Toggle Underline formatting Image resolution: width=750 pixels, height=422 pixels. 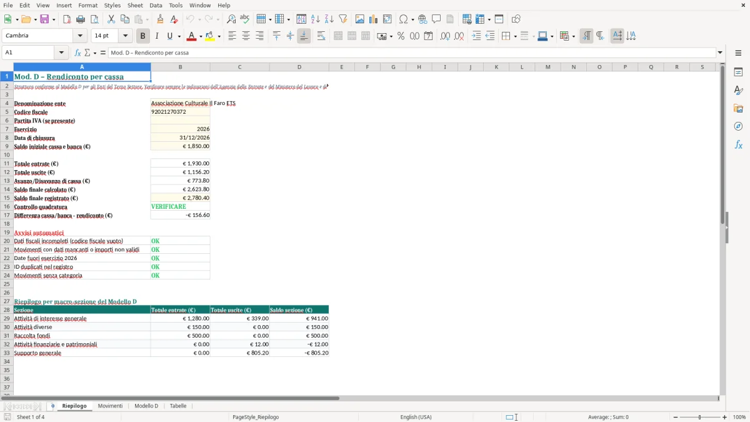pos(170,36)
